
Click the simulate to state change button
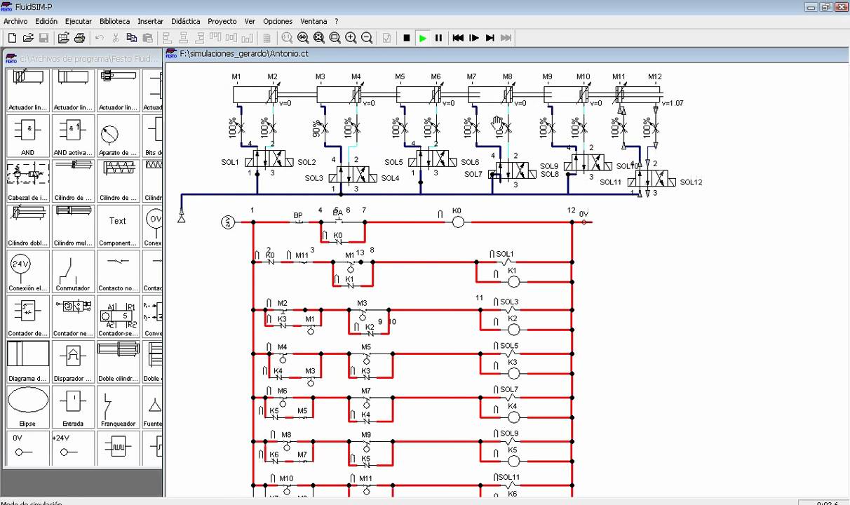tap(490, 38)
